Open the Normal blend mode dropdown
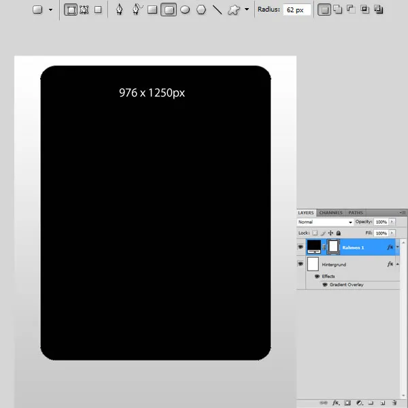The image size is (408, 408). pyautogui.click(x=325, y=222)
